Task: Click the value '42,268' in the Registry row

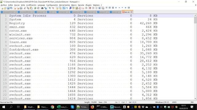Action: coord(146,23)
